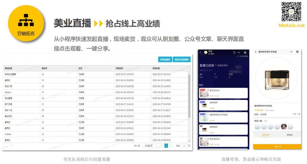Click the 共 0 条 total count text
This screenshot has width=307, height=164.
[137, 146]
